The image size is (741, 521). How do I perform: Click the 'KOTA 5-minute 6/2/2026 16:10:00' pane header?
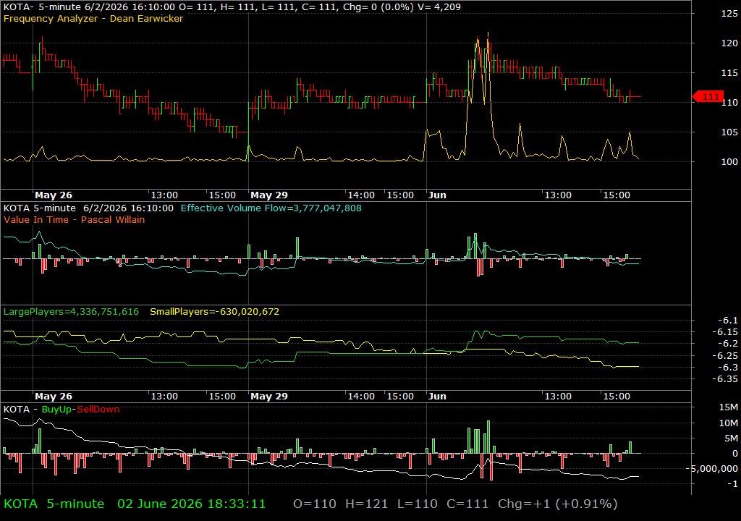pyautogui.click(x=88, y=208)
